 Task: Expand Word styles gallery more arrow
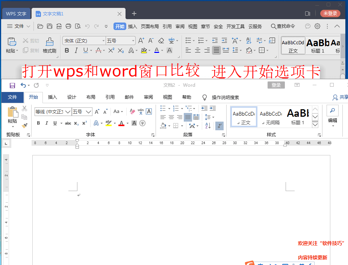315,125
